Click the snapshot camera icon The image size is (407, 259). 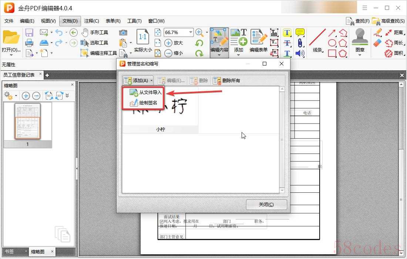(x=123, y=33)
